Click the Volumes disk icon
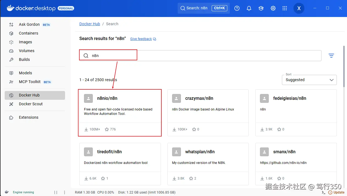This screenshot has width=347, height=196. pos(11,51)
